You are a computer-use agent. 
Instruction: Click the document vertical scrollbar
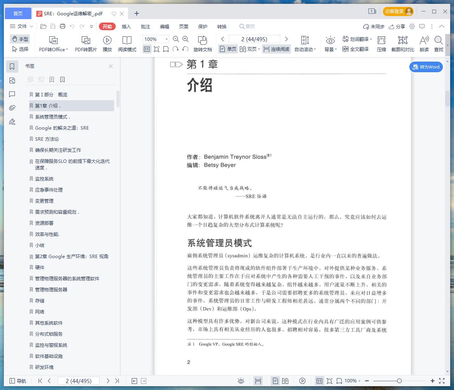click(x=448, y=99)
